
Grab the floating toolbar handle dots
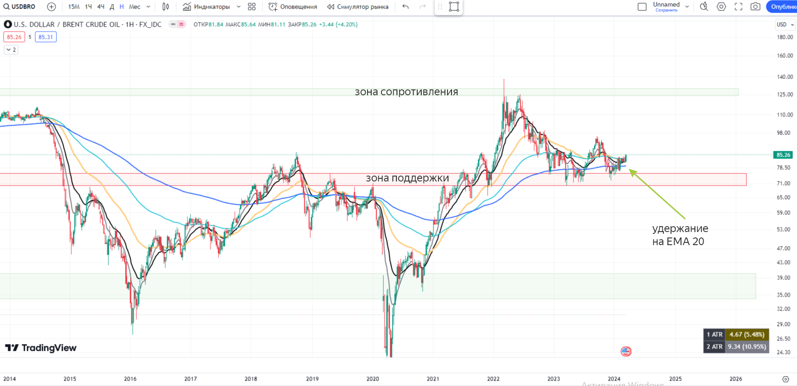click(440, 7)
